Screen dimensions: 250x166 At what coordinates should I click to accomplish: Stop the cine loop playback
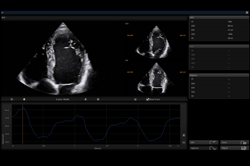pos(24,99)
